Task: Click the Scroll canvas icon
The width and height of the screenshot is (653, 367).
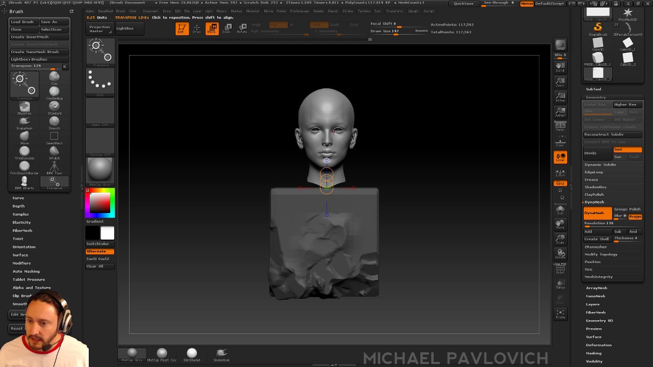Action: (x=560, y=67)
